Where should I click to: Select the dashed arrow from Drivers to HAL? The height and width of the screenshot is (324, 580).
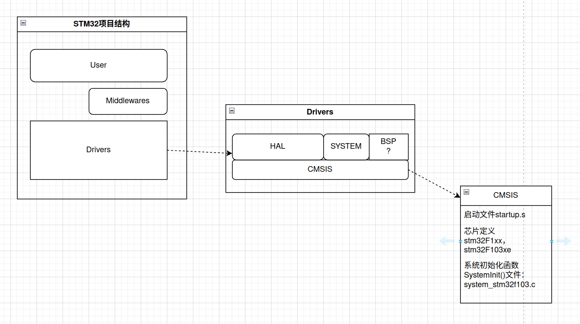[x=200, y=152]
